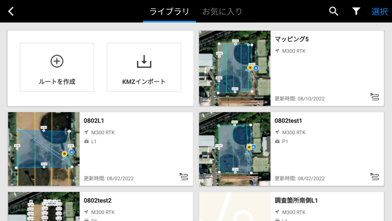Screen dimensions: 392x221
Task: Click the route icon on 0802test1 card
Action: (375, 176)
